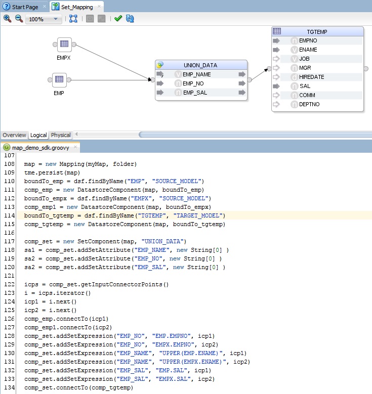Close the map_demo_sdk.groovy tab
This screenshot has width=372, height=394.
[75, 147]
